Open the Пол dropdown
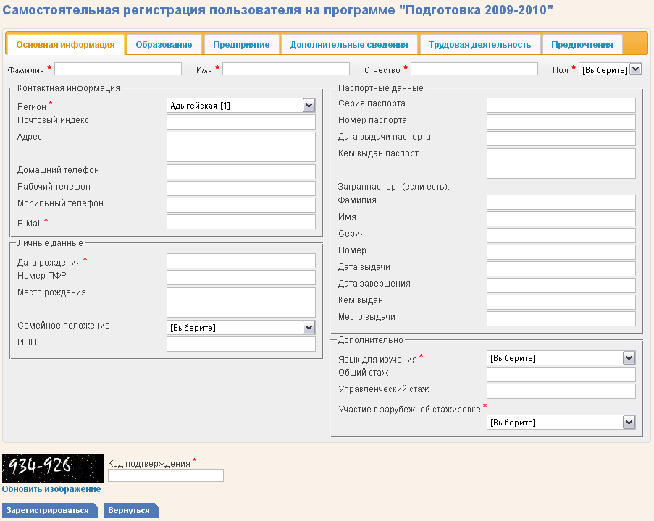 click(611, 69)
